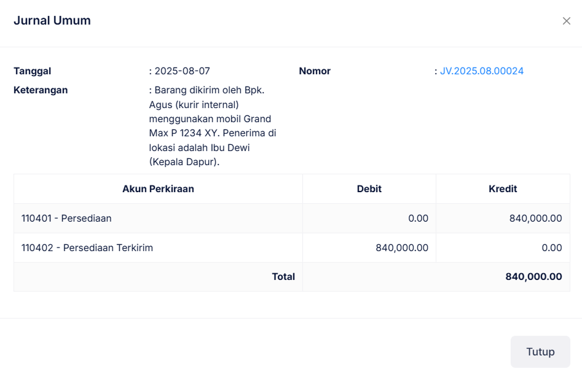Click the Keterangan description text about Bpk. Agus
The image size is (582, 380).
point(213,126)
